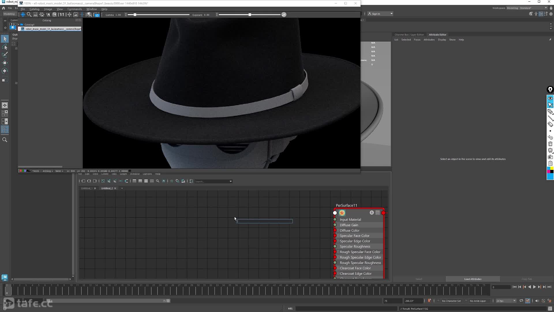Click the RenderMan clapperboard R shelf icon
The height and width of the screenshot is (312, 554).
[13, 27]
